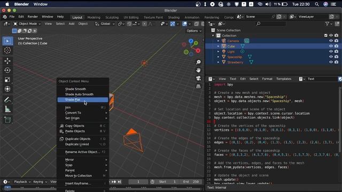
Task: Toggle visibility eye for Light
Action: tap(331, 51)
